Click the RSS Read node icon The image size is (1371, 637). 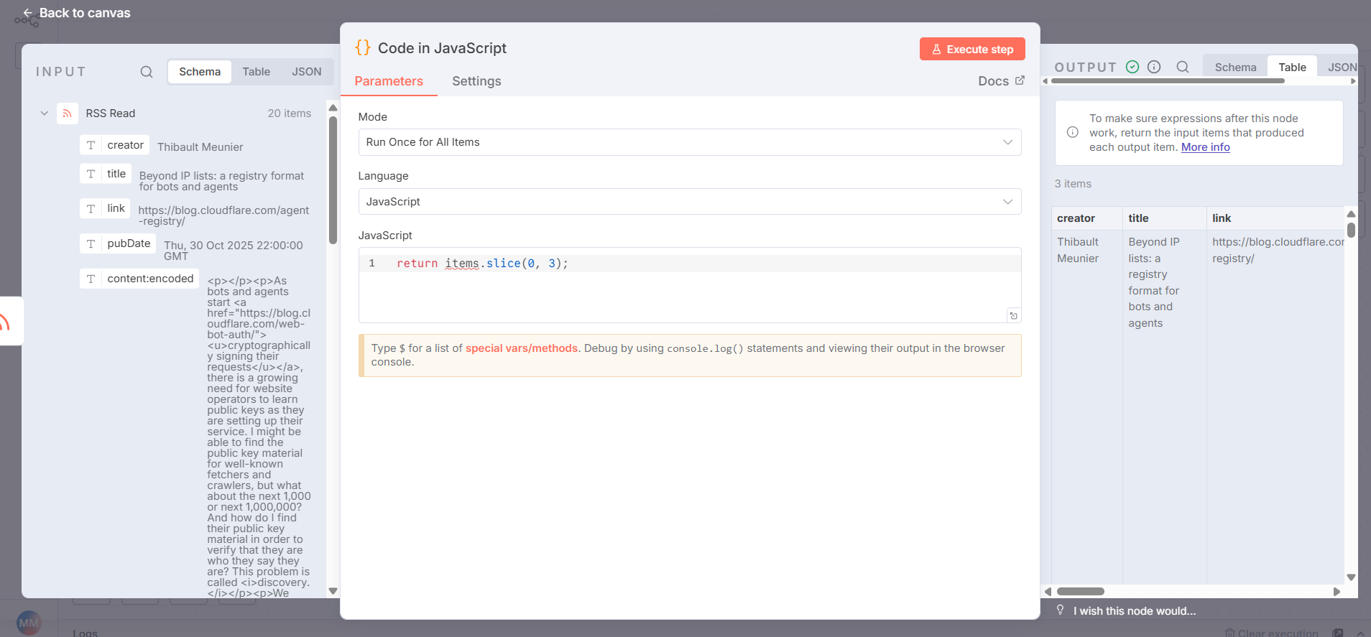pos(68,113)
